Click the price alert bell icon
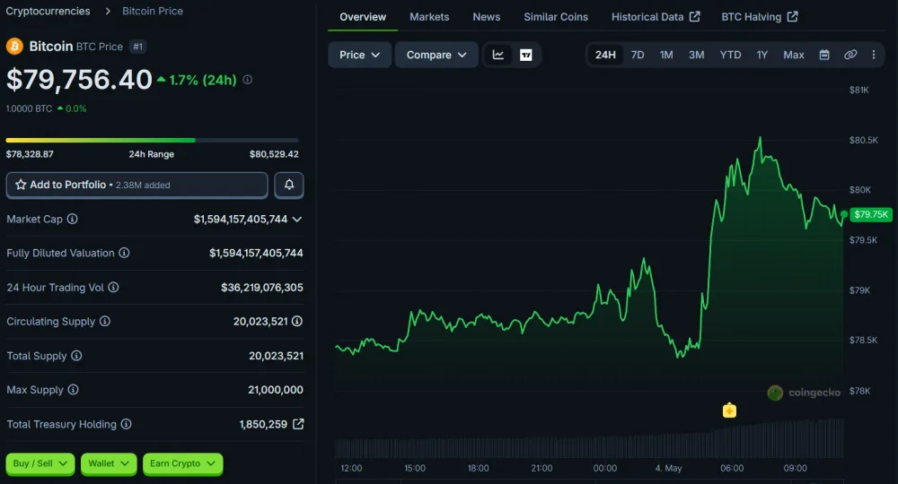This screenshot has height=484, width=898. click(x=289, y=185)
